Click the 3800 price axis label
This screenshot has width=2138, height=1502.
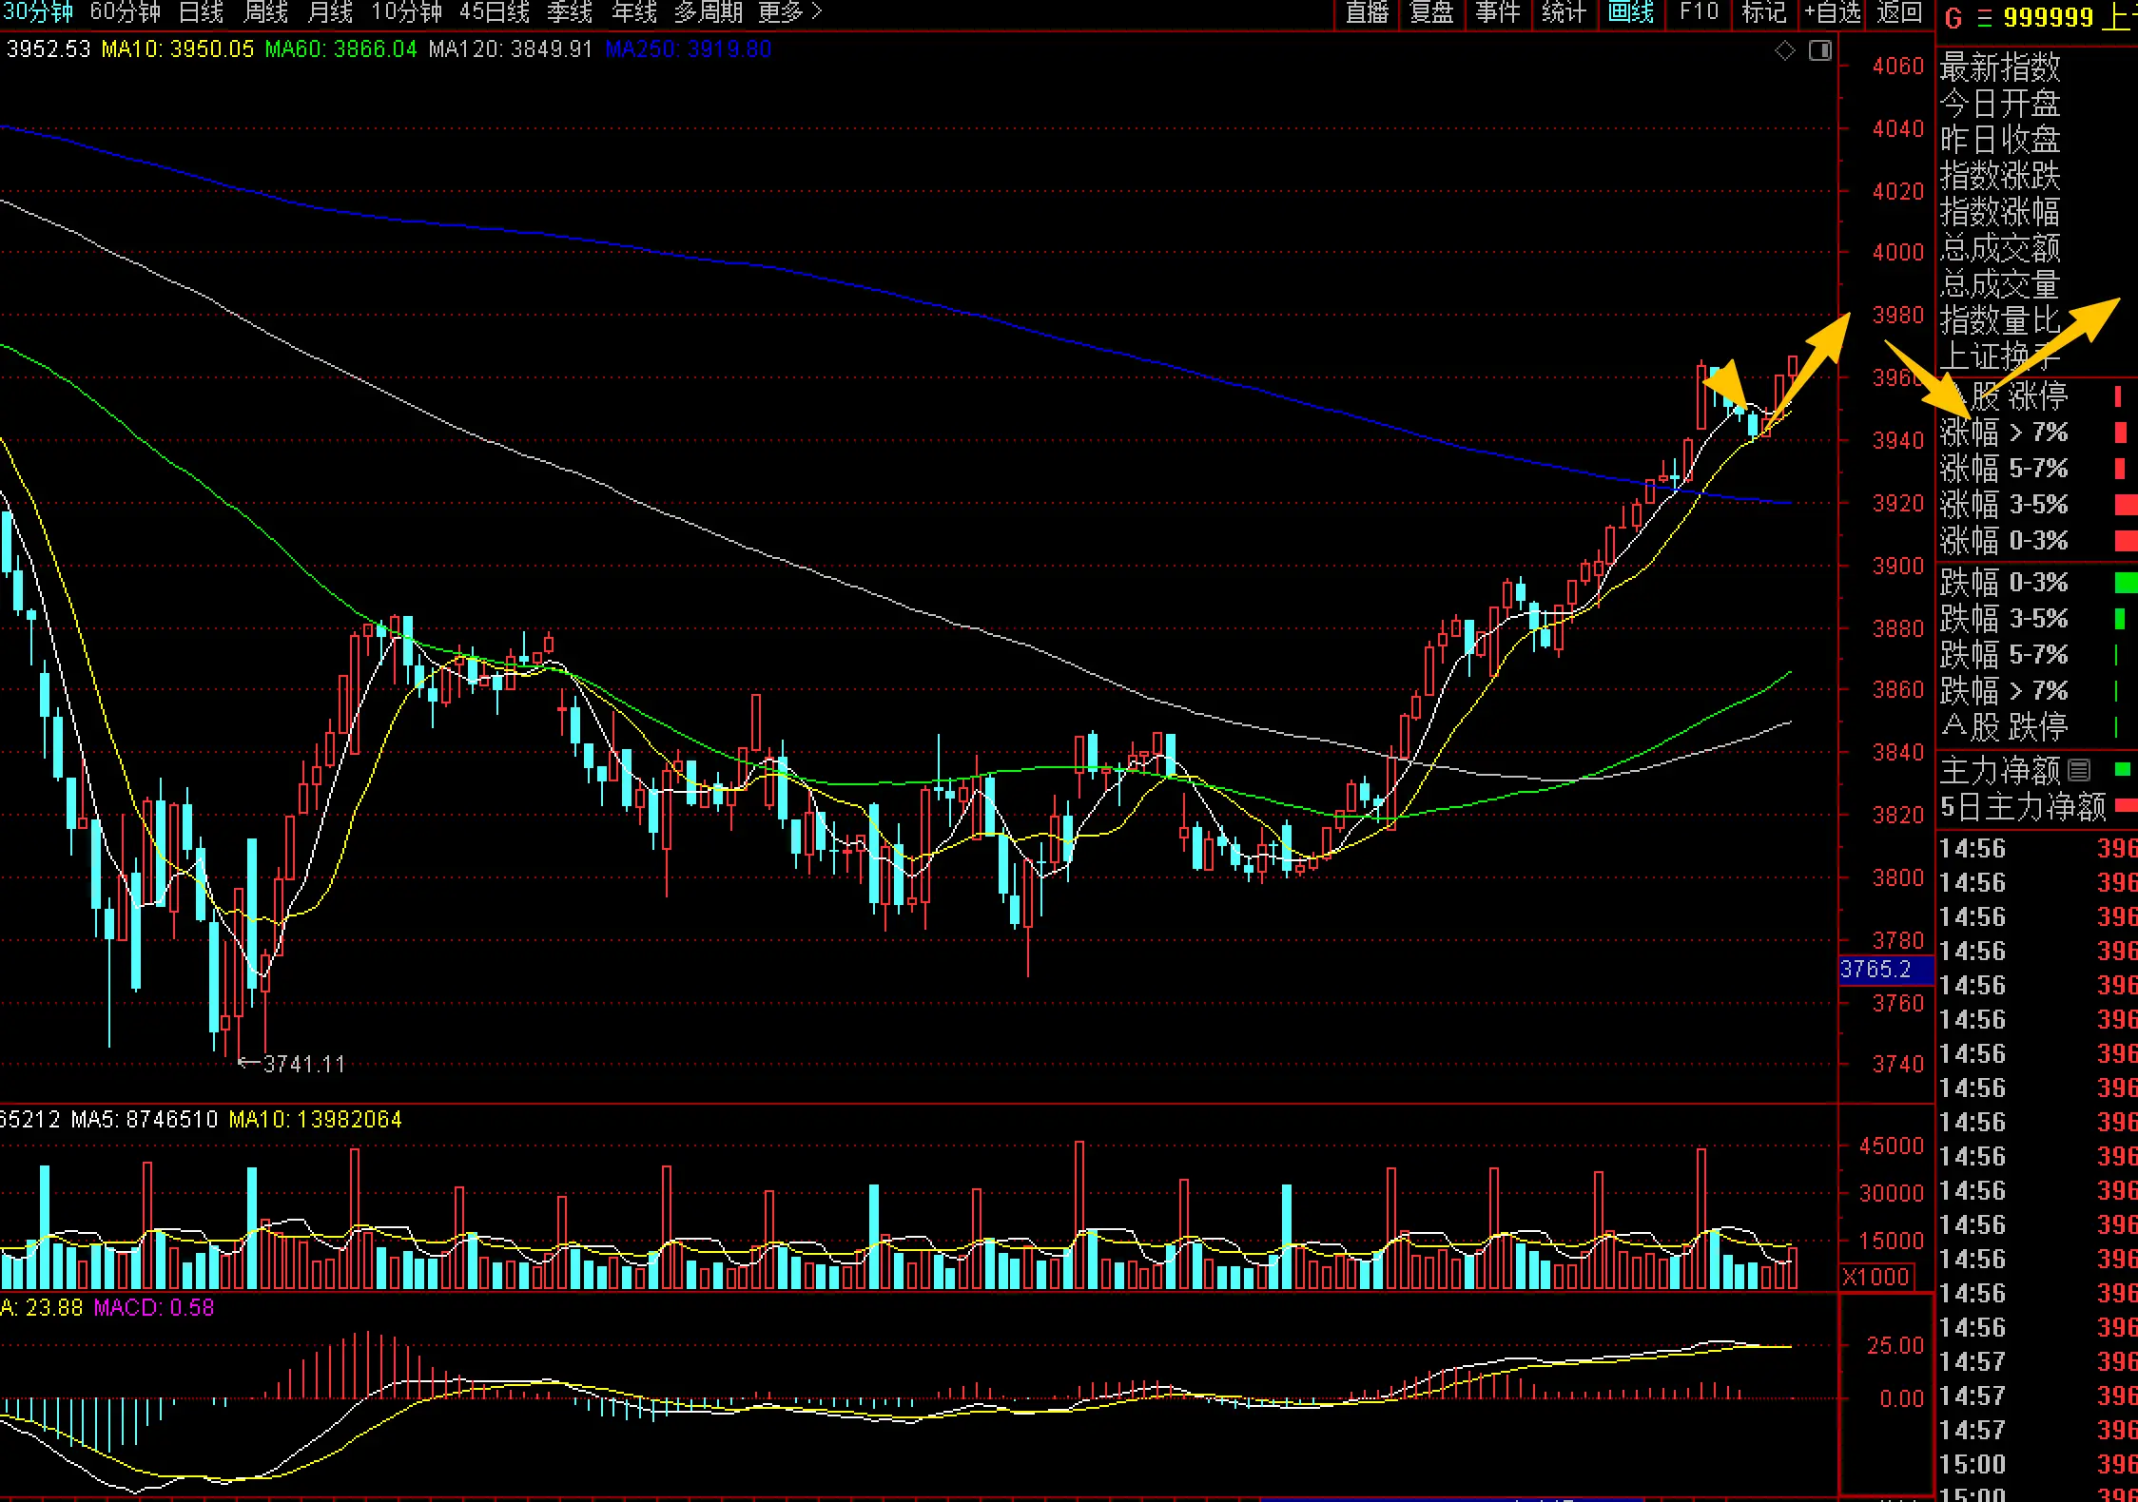1897,877
